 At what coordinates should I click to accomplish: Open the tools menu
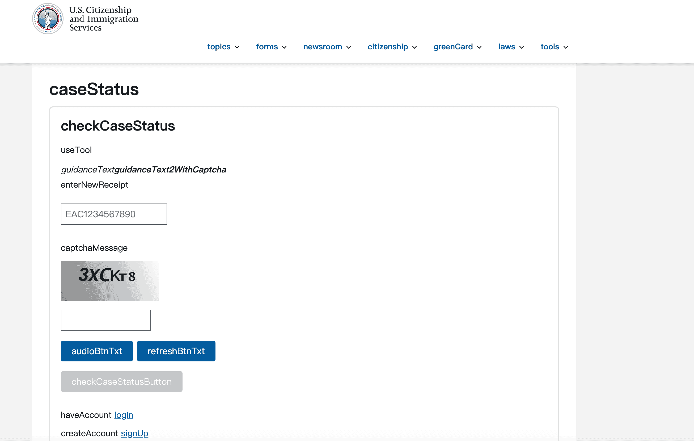[x=550, y=47]
